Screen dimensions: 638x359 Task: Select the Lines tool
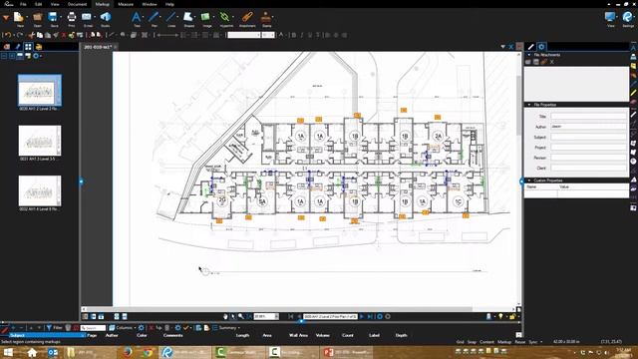coord(171,18)
